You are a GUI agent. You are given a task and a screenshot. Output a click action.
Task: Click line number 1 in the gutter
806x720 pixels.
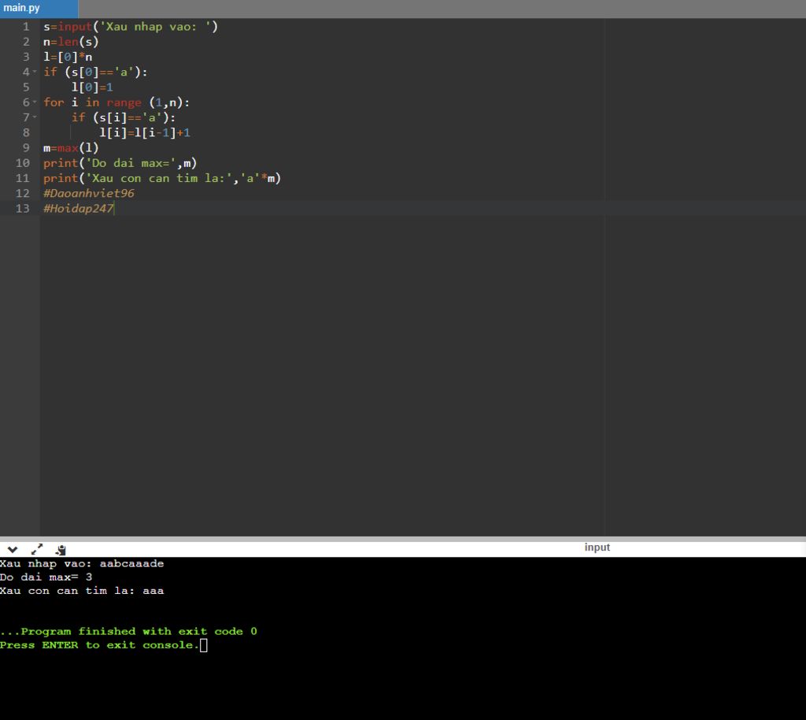(x=25, y=27)
